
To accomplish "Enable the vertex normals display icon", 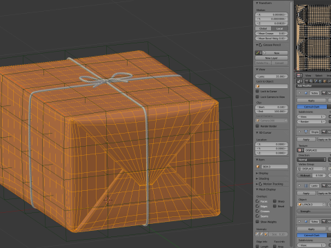I will [x=258, y=234].
